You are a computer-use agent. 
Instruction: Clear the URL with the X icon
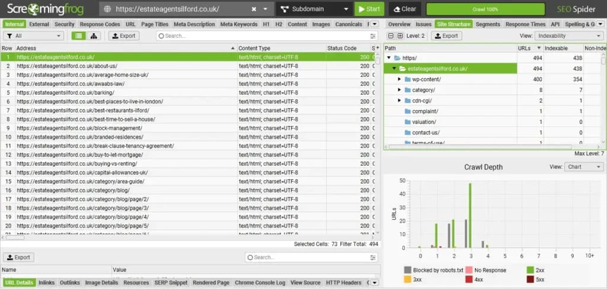coord(254,9)
